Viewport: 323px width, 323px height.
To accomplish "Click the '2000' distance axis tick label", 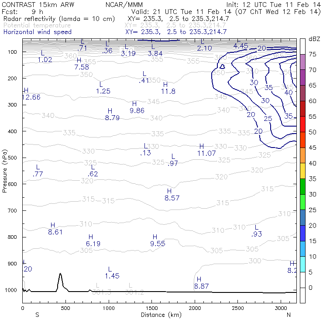I will coord(195,308).
